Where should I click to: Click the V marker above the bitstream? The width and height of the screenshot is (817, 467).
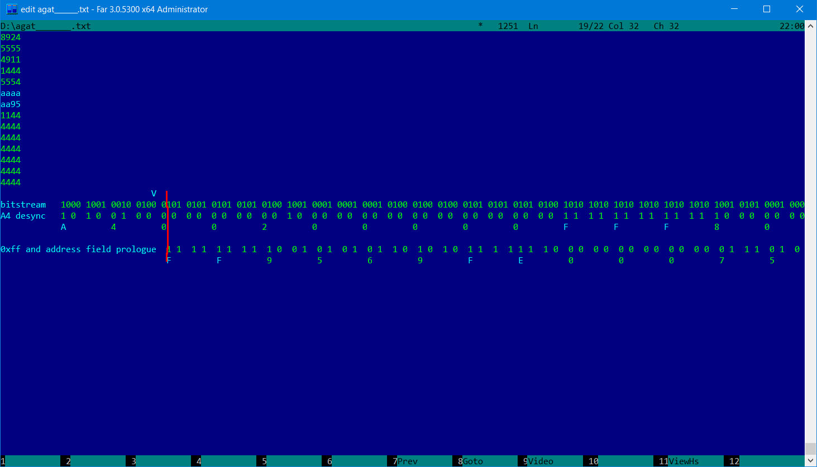(x=154, y=194)
